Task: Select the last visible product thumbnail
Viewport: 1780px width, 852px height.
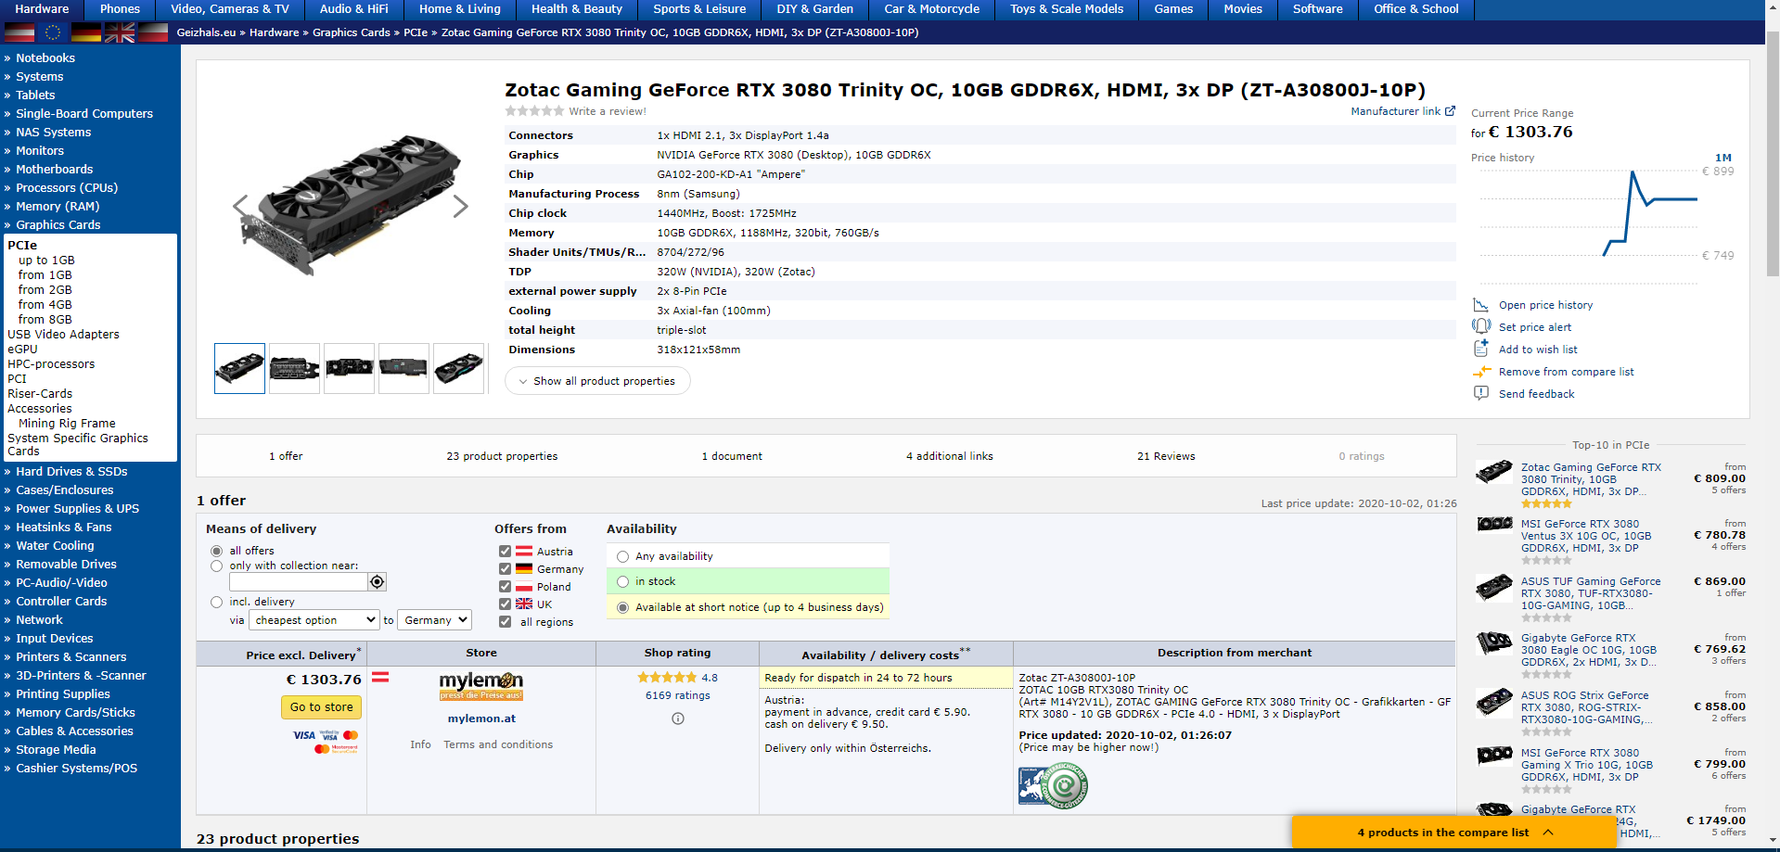Action: click(458, 368)
